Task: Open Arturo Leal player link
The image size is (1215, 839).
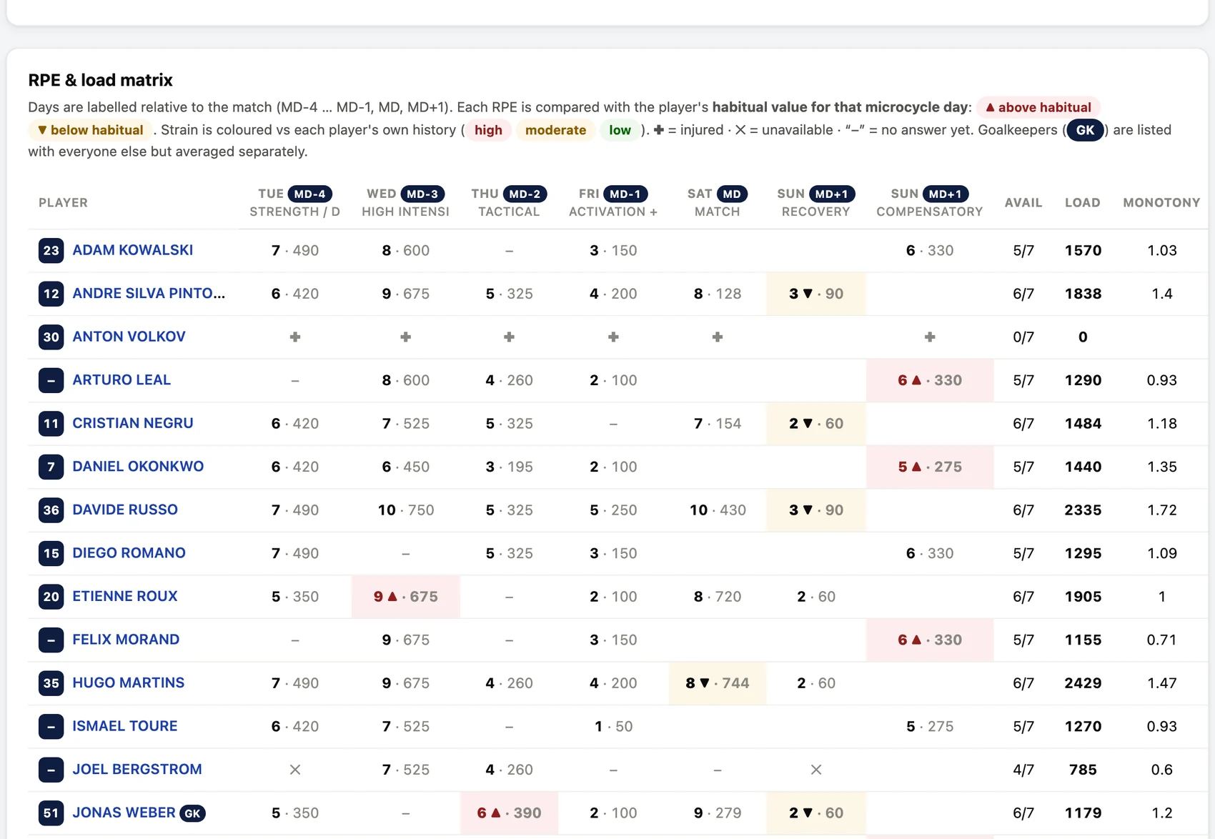Action: 121,379
